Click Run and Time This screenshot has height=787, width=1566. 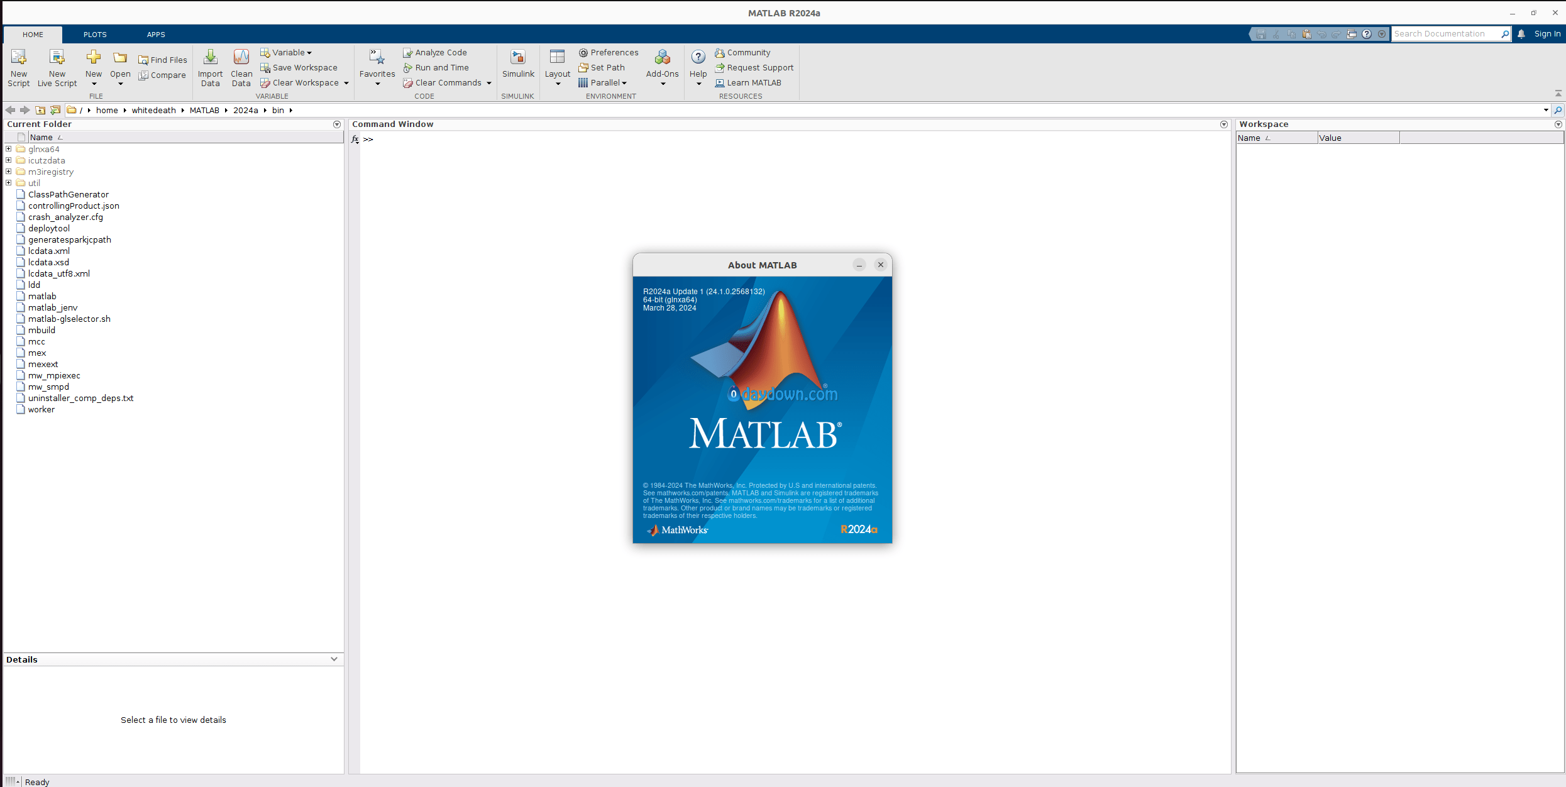pyautogui.click(x=436, y=67)
